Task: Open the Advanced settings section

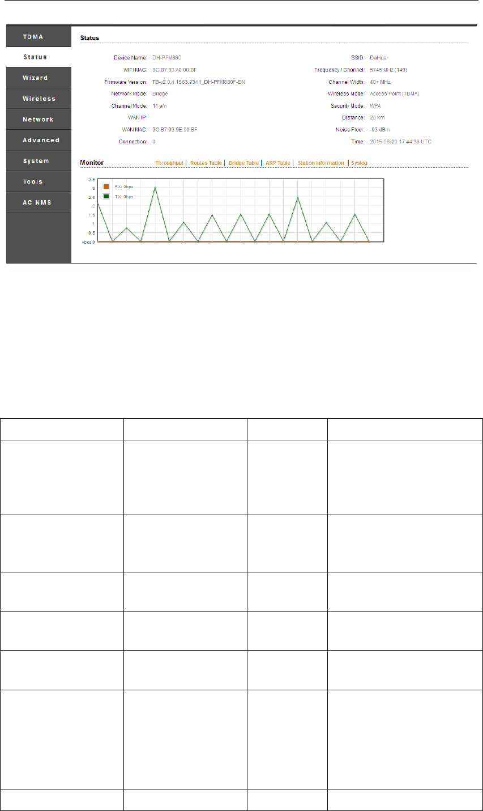Action: click(41, 140)
